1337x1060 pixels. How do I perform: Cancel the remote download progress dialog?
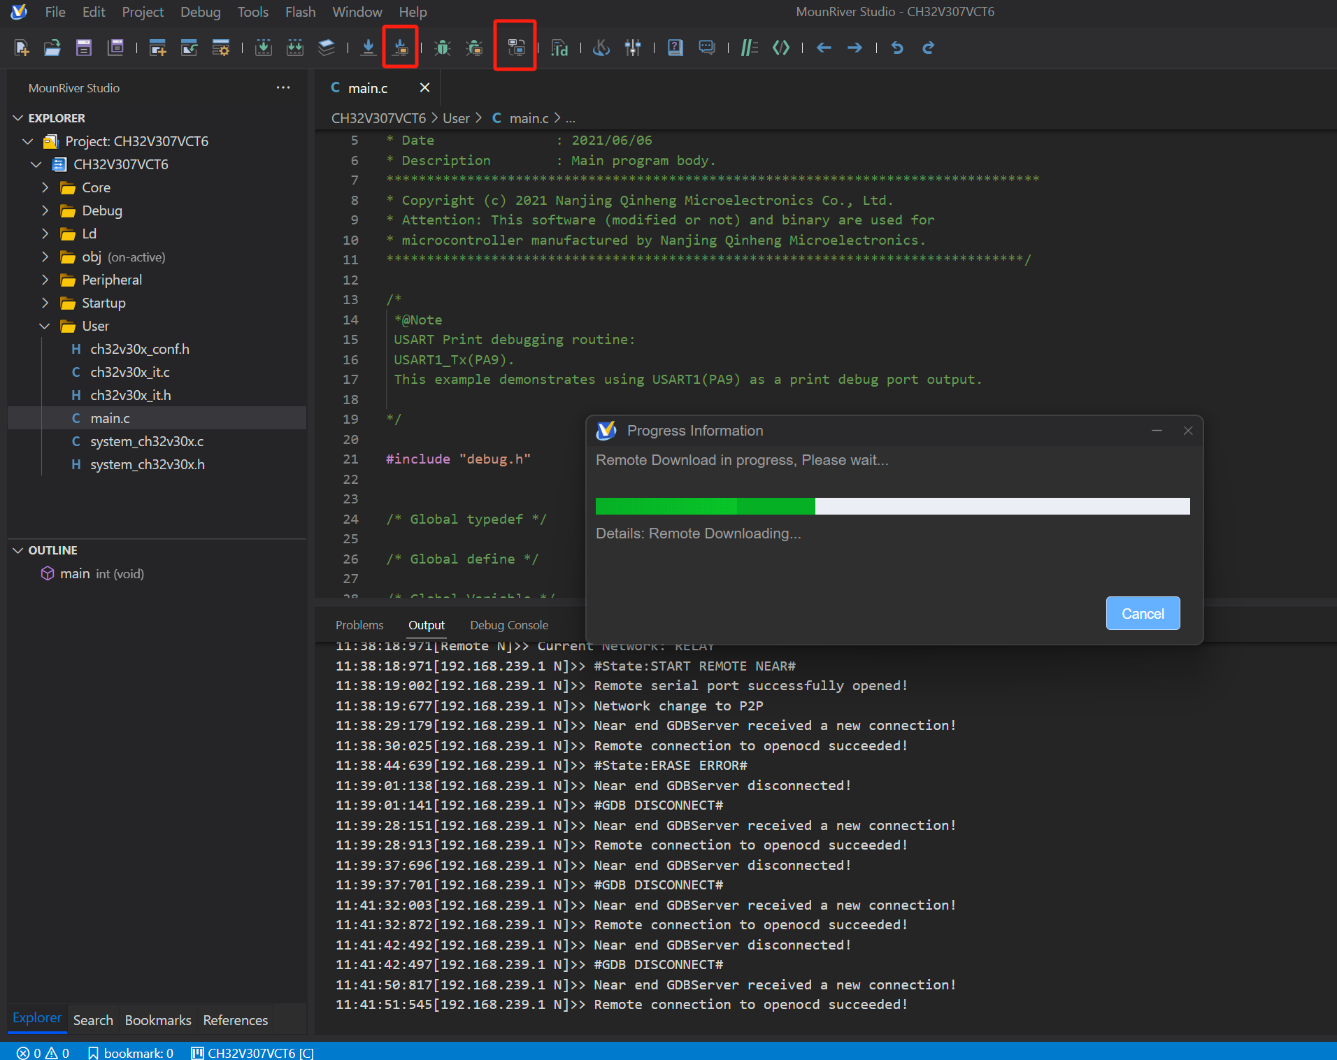tap(1143, 613)
